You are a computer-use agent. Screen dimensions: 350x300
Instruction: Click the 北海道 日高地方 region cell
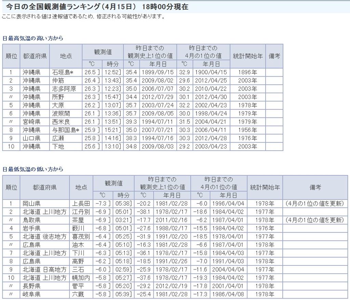(x=44, y=269)
